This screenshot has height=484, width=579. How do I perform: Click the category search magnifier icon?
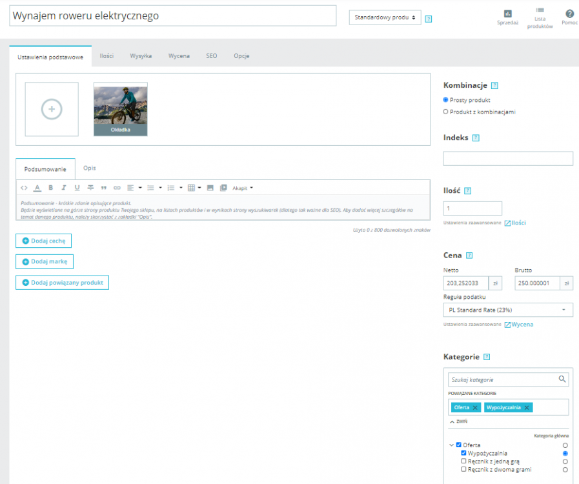point(562,379)
